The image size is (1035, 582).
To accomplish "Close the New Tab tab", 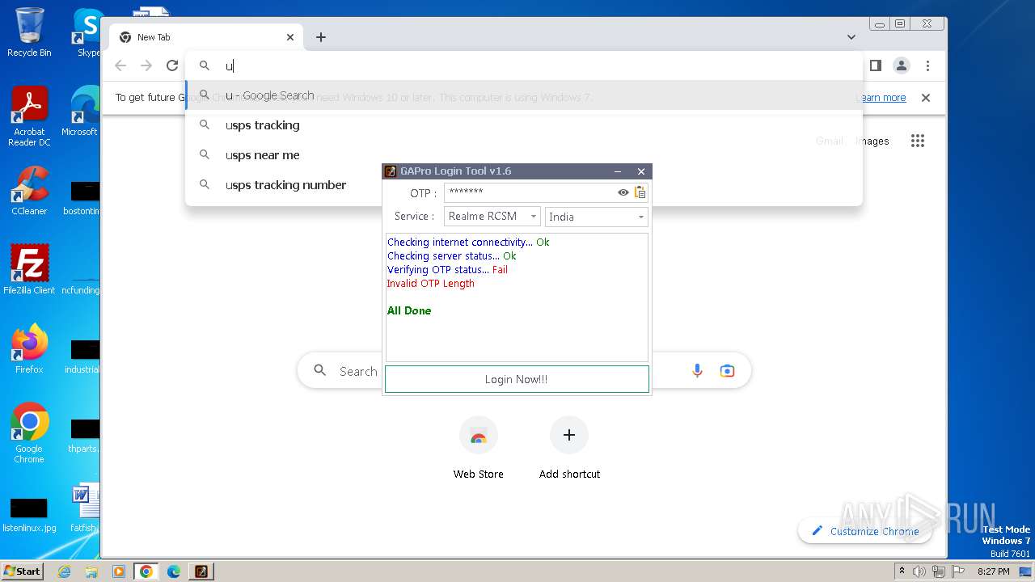I will click(x=290, y=37).
